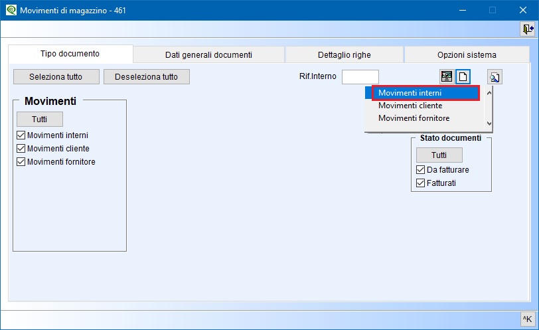Close the Movimenti di magazzino window
The width and height of the screenshot is (539, 330).
(523, 10)
